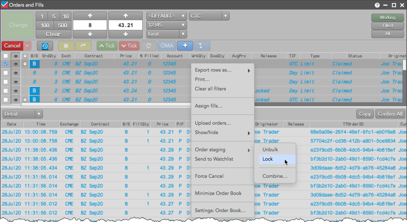407x222 pixels.
Task: Click the Clear quantity button
Action: [54, 34]
